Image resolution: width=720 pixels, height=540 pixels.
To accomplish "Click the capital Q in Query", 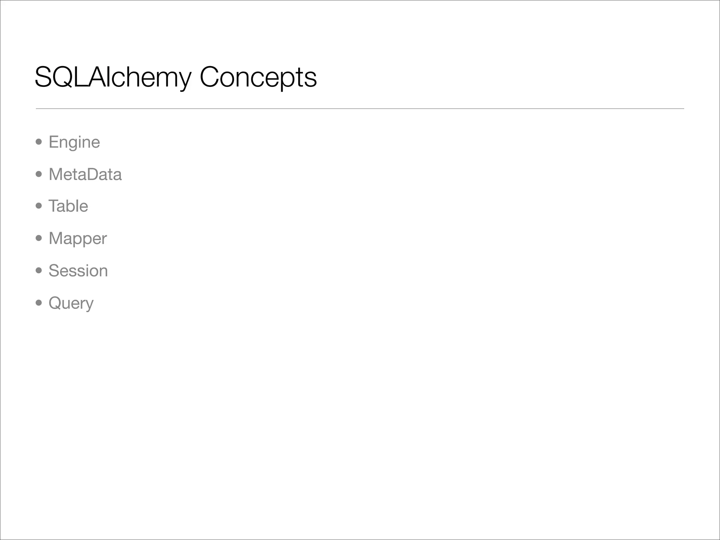I will tap(55, 303).
